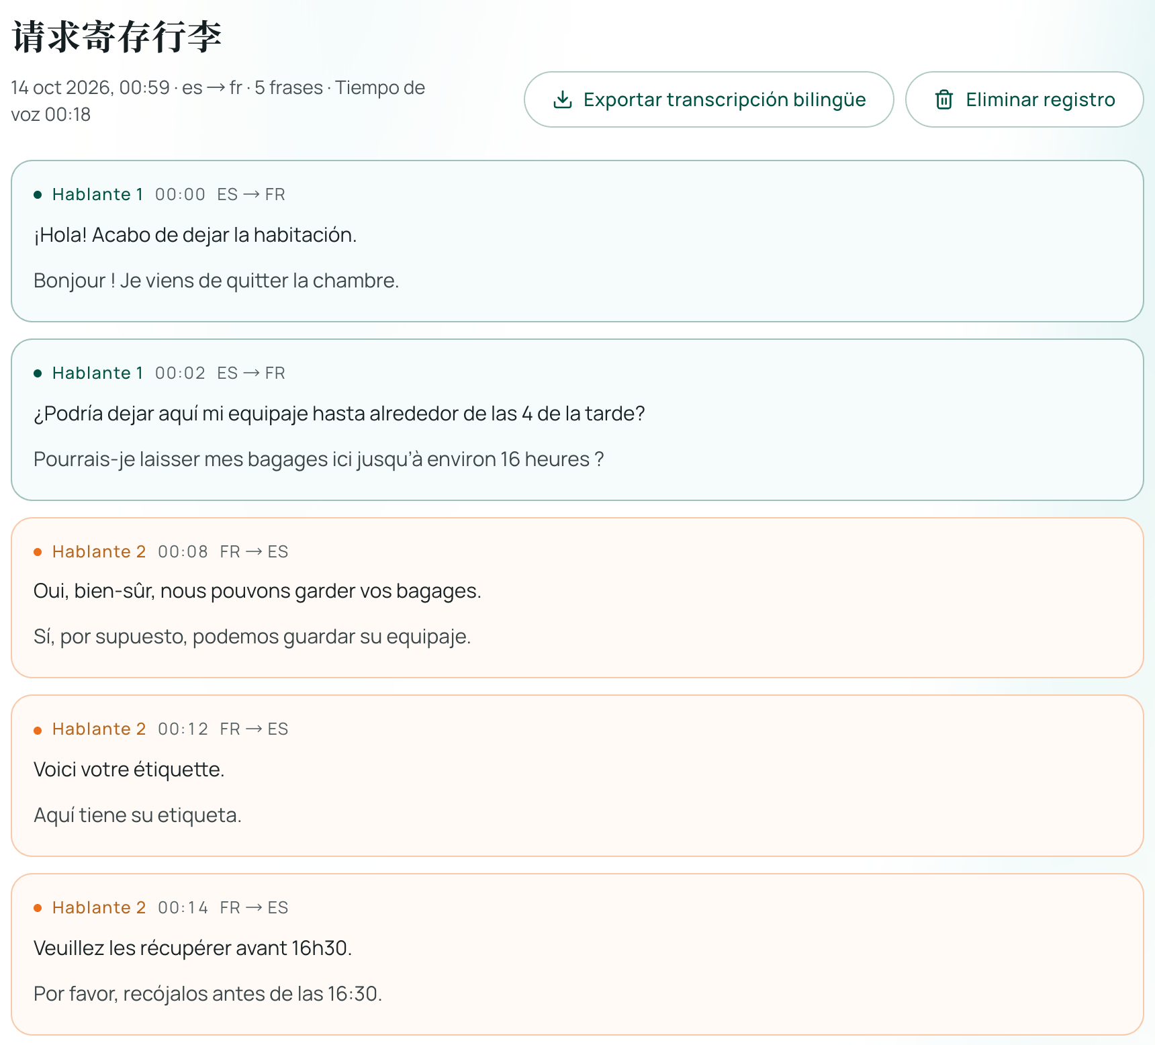Click "Por favor, recójalos antes de las 16:30."
The height and width of the screenshot is (1045, 1155).
coord(208,994)
